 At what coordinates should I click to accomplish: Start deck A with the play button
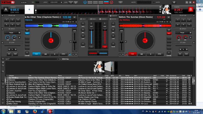[55, 54]
